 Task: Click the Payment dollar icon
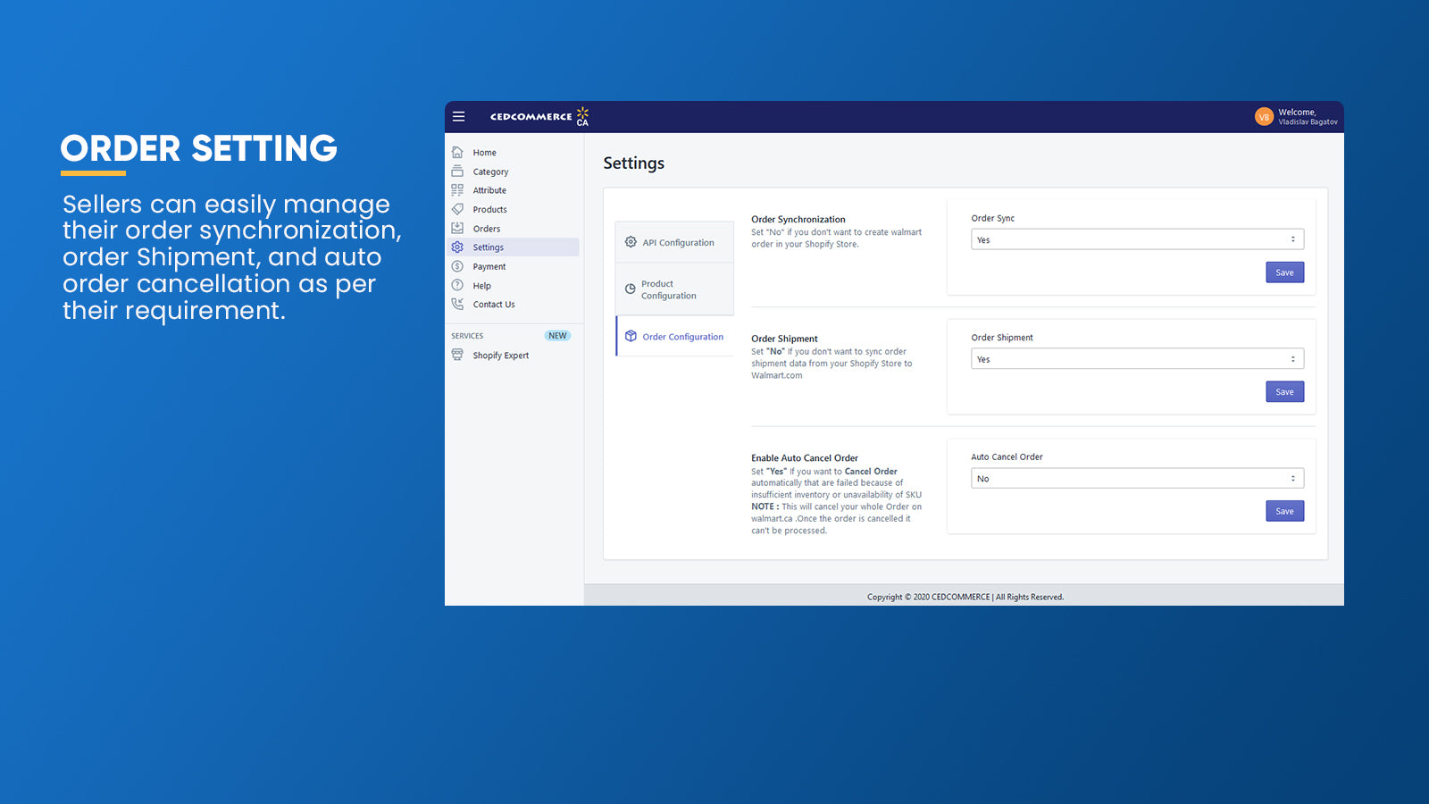pyautogui.click(x=457, y=266)
